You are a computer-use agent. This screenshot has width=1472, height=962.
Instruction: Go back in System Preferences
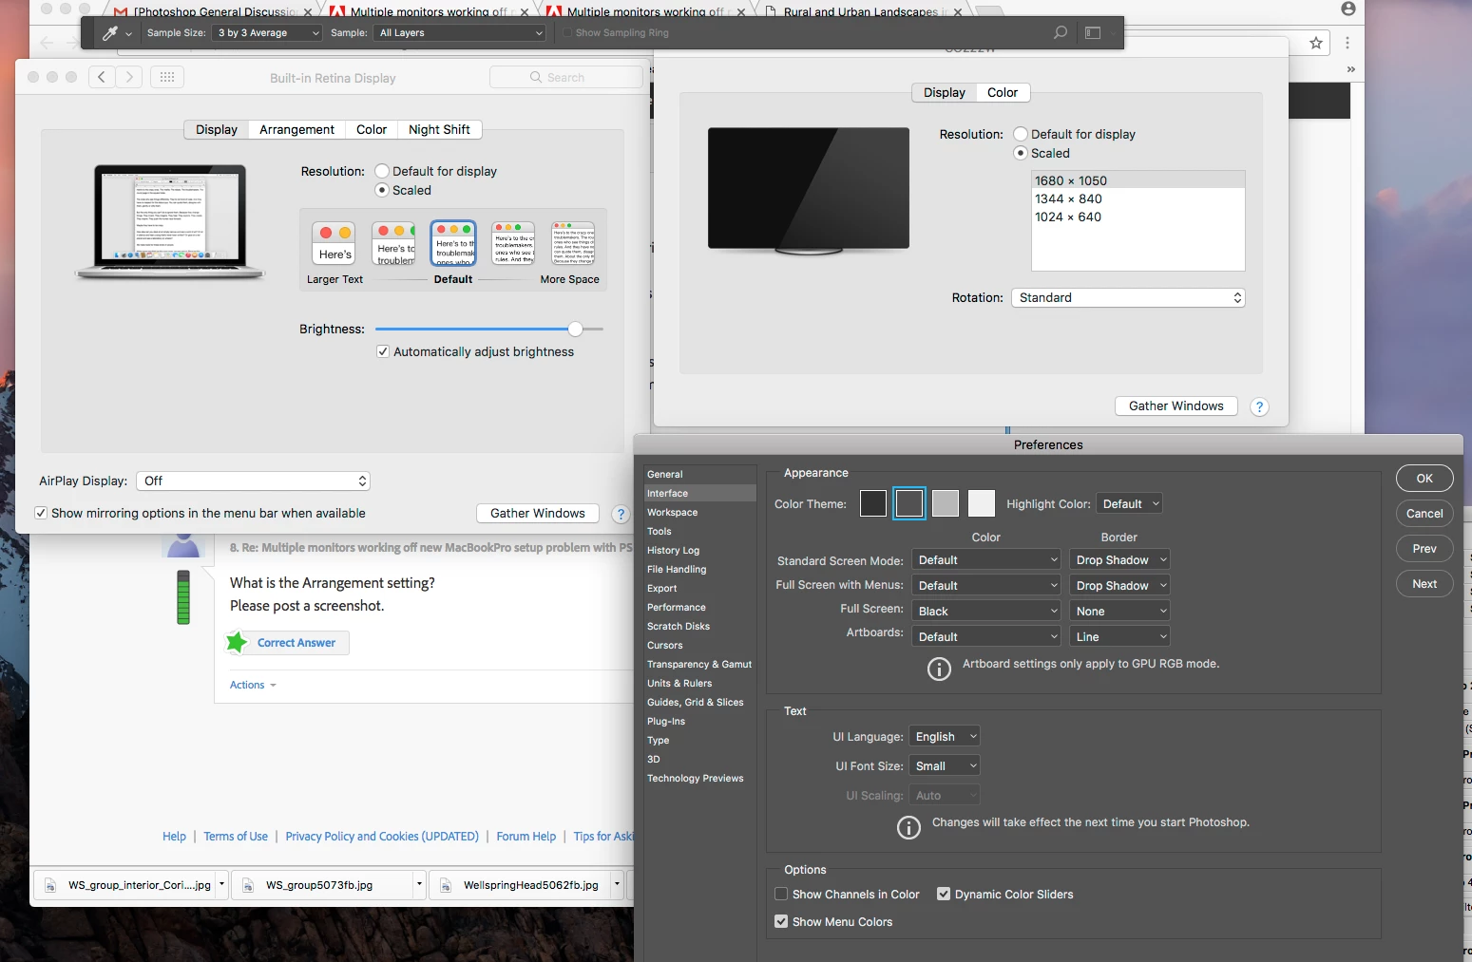[102, 77]
